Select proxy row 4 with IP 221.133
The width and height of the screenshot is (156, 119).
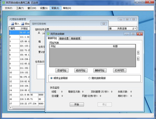(20, 46)
